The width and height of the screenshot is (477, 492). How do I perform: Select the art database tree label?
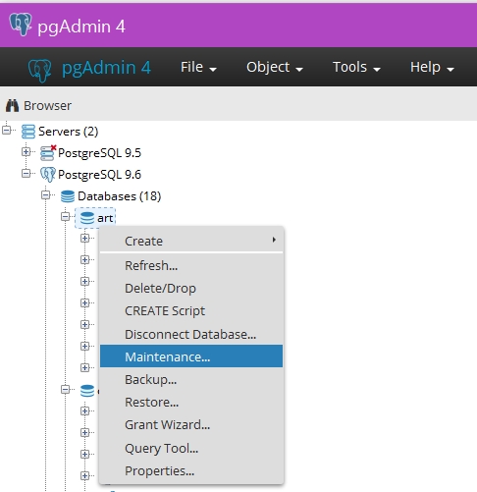(105, 218)
